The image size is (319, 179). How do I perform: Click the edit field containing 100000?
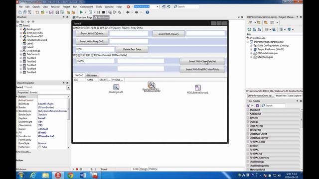point(95,61)
